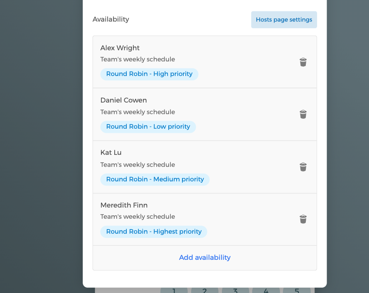Delete Alex Wright's availability using trash icon
This screenshot has height=293, width=369.
click(303, 62)
